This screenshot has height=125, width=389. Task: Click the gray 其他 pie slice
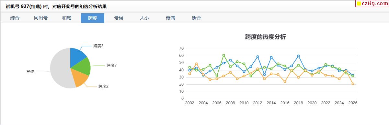pos(60,68)
